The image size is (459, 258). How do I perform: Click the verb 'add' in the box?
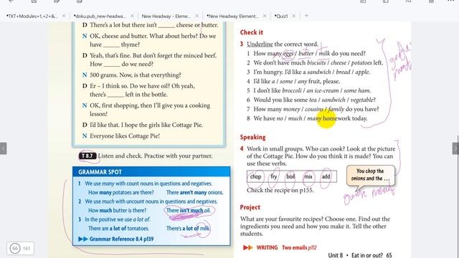[326, 176]
